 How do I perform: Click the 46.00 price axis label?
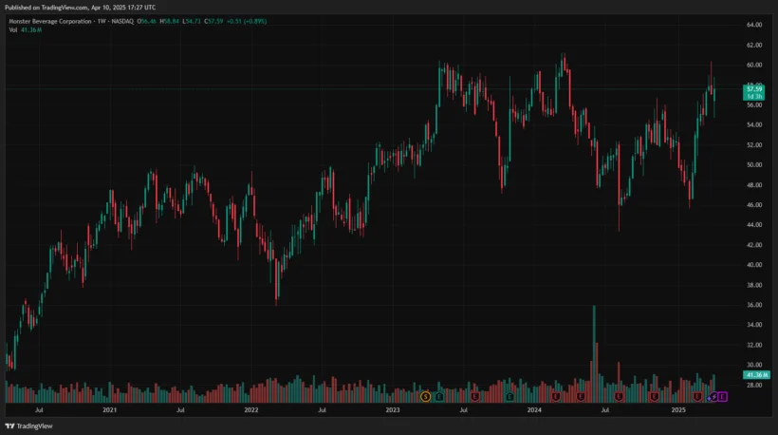pyautogui.click(x=754, y=204)
